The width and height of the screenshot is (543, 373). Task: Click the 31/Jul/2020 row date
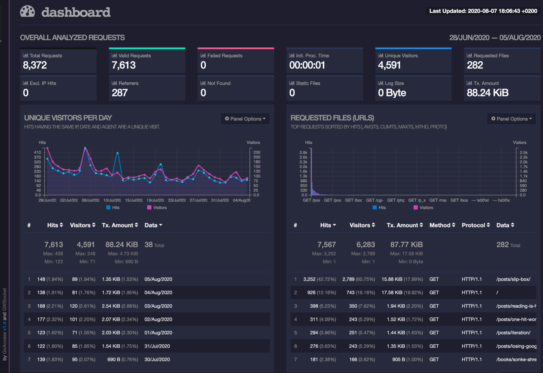(x=157, y=346)
